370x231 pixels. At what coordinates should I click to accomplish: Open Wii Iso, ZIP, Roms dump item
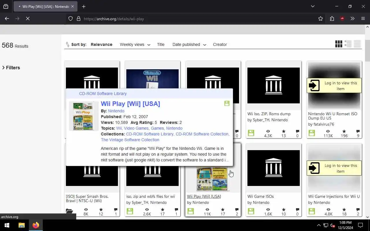point(269,114)
